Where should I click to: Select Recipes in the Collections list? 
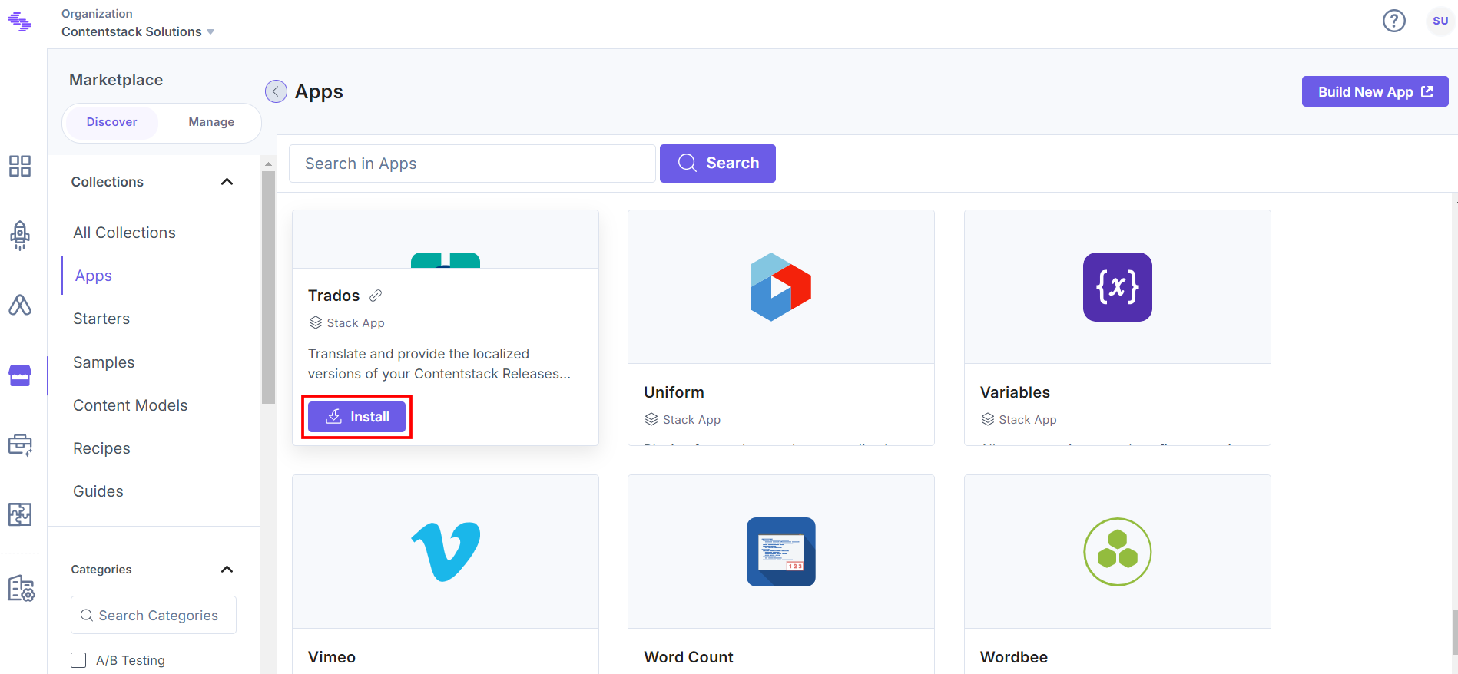pos(101,448)
